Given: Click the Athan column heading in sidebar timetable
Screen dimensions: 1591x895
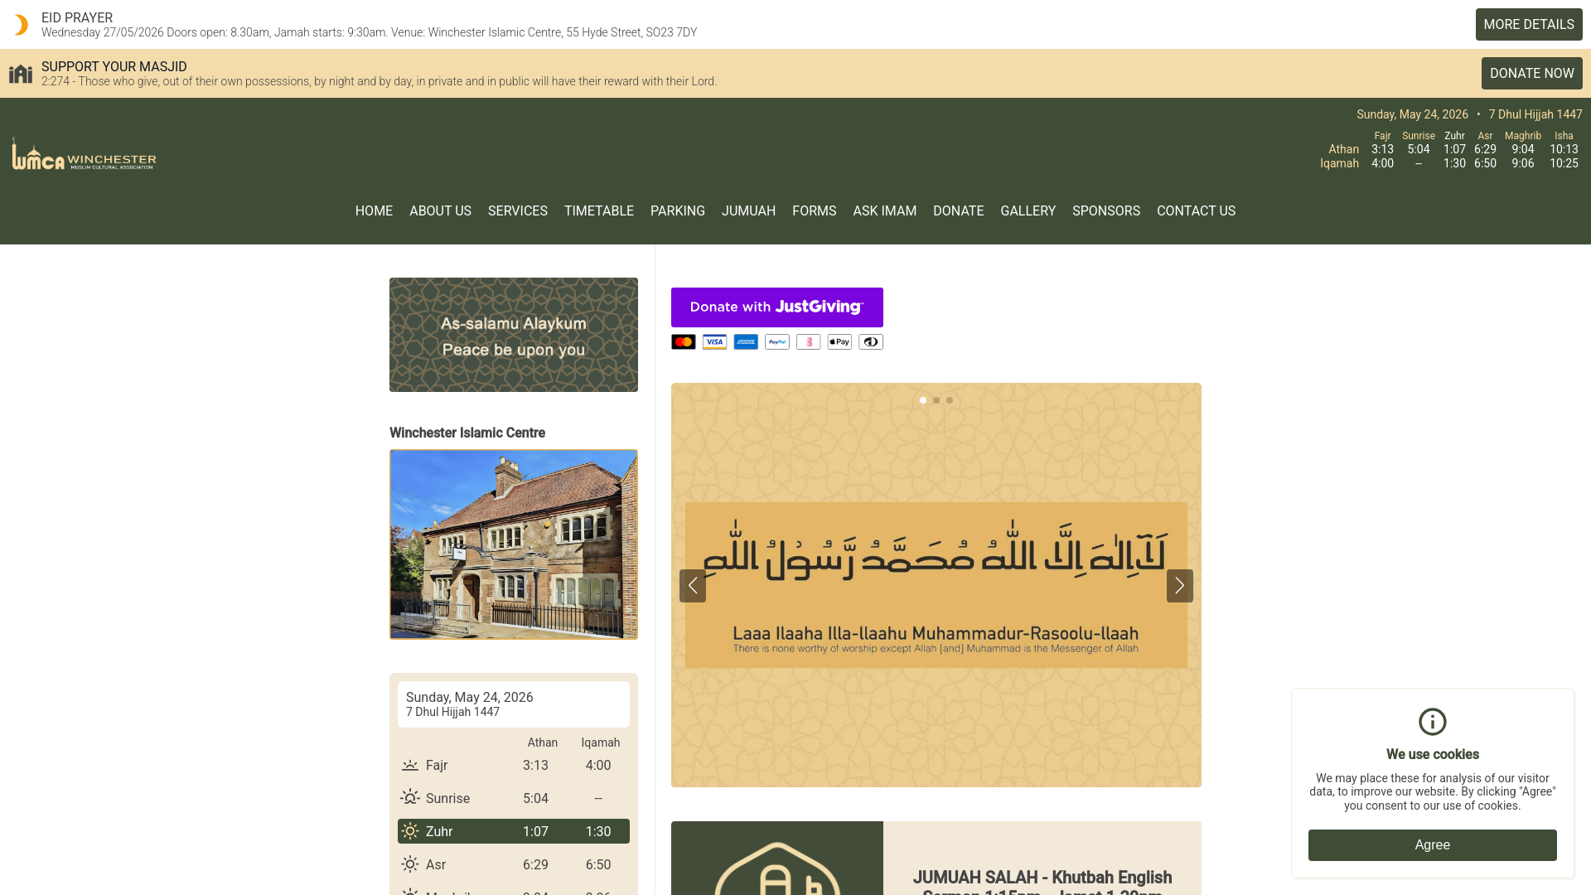Looking at the screenshot, I should click(x=543, y=743).
